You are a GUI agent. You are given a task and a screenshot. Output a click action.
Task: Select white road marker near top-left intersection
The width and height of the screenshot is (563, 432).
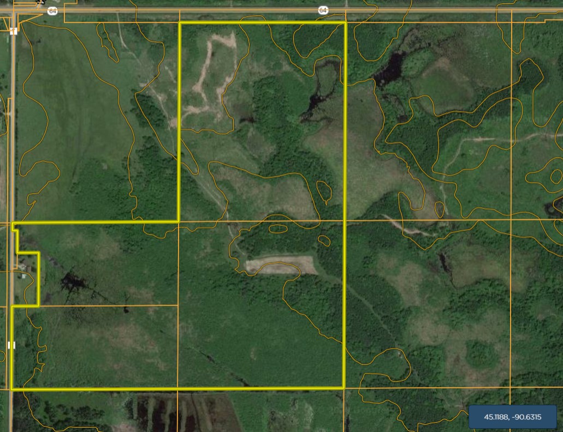(x=13, y=31)
